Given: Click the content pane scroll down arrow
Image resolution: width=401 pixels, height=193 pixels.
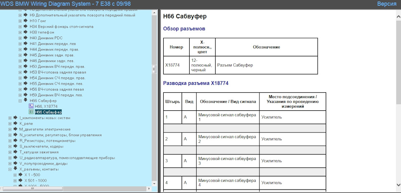Looking at the screenshot, I should click(398, 185).
